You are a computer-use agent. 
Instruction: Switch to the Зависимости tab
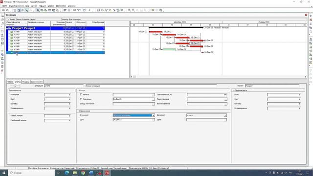37,82
